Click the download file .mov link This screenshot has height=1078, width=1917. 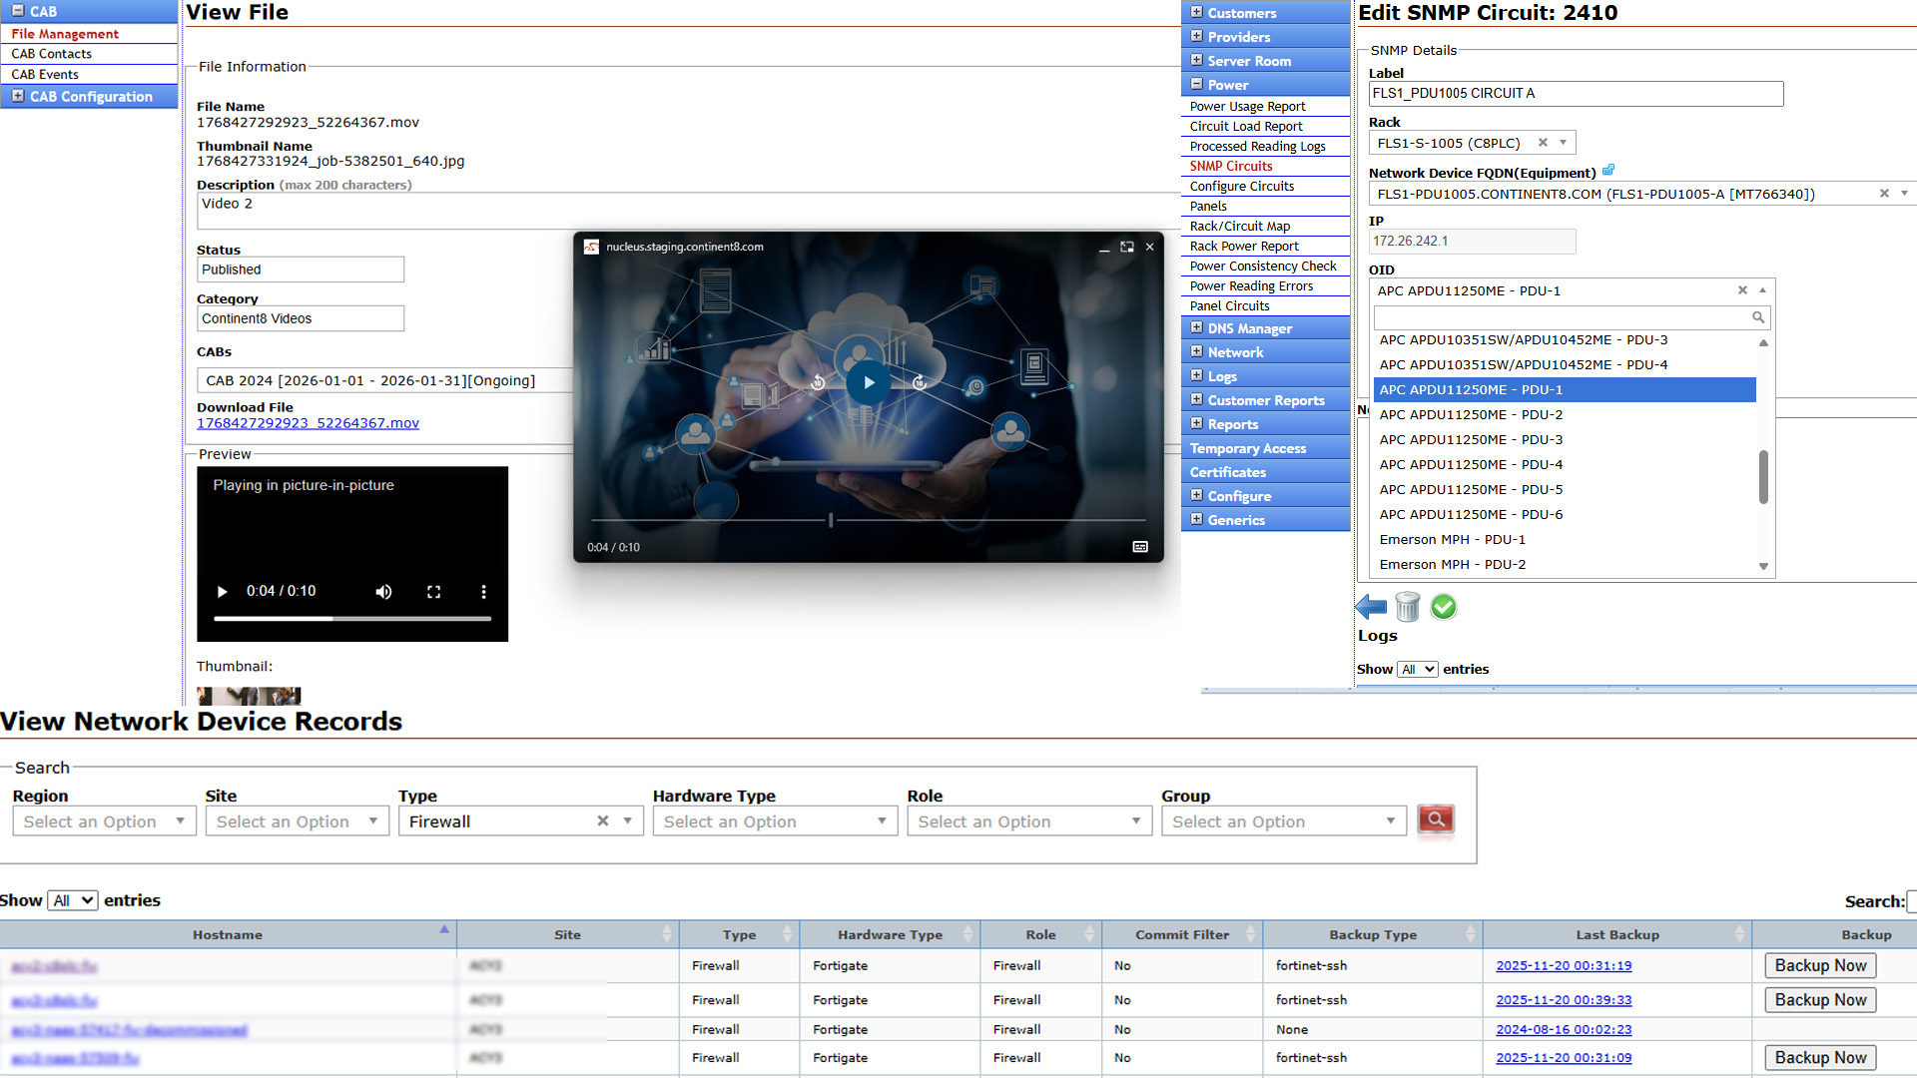[x=308, y=423]
